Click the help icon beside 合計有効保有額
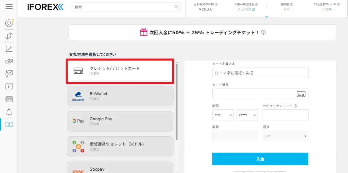 coord(216,4)
